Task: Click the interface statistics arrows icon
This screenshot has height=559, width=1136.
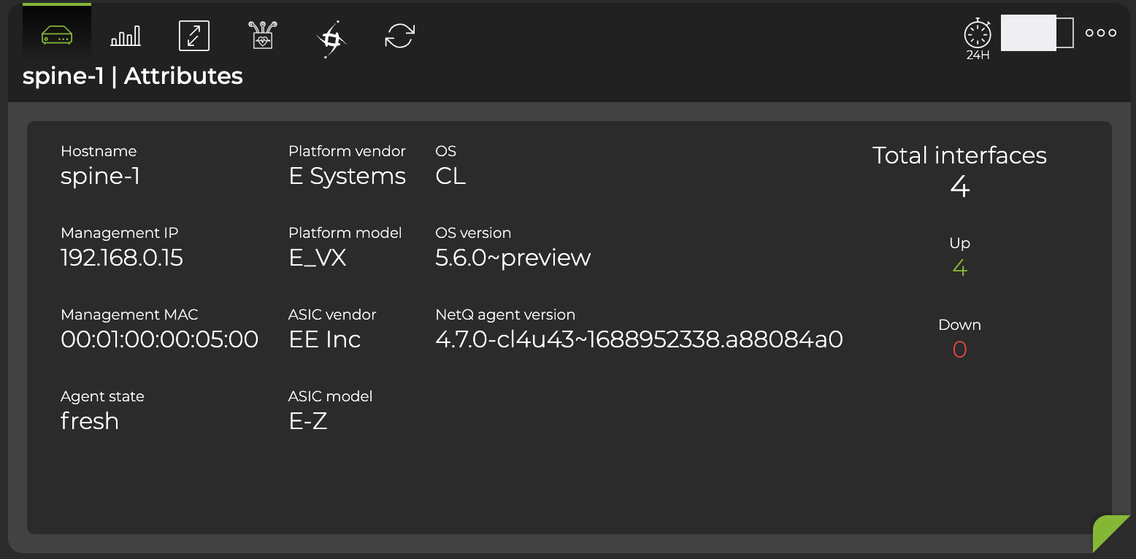Action: click(x=193, y=34)
